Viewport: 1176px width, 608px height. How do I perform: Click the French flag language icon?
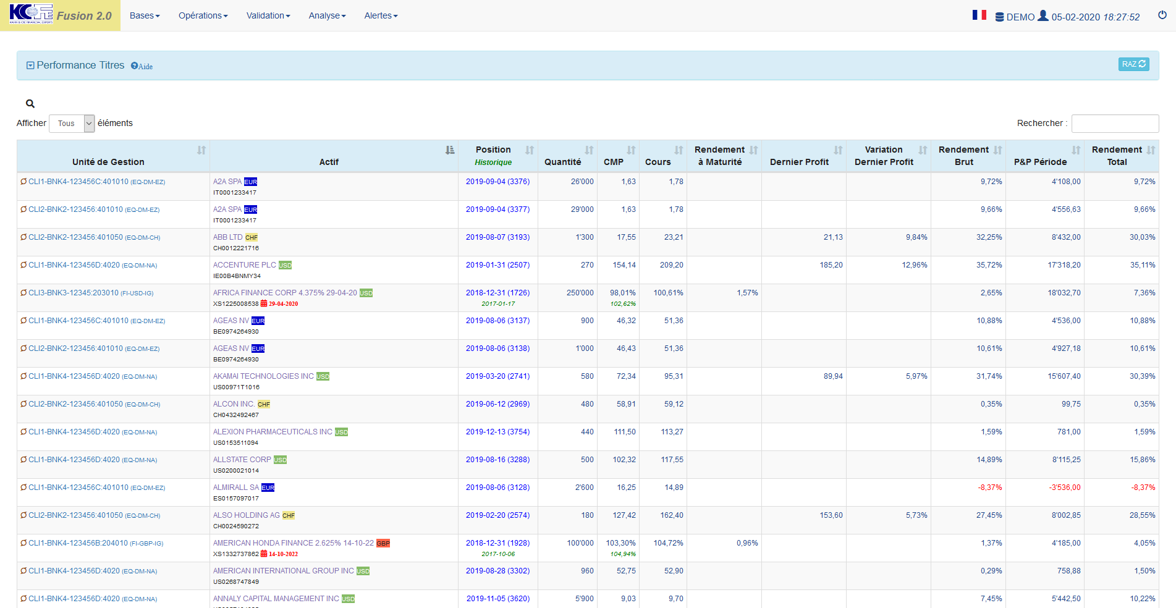pyautogui.click(x=979, y=15)
